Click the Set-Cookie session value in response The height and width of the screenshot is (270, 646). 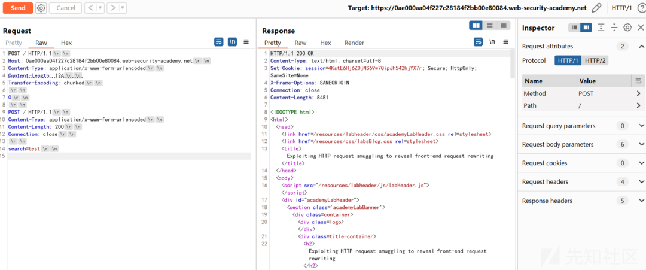[374, 68]
